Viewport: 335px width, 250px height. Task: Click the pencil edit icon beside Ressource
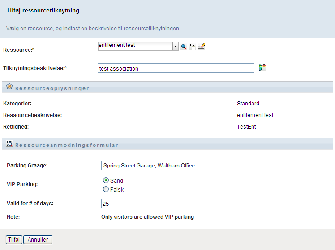click(x=202, y=46)
